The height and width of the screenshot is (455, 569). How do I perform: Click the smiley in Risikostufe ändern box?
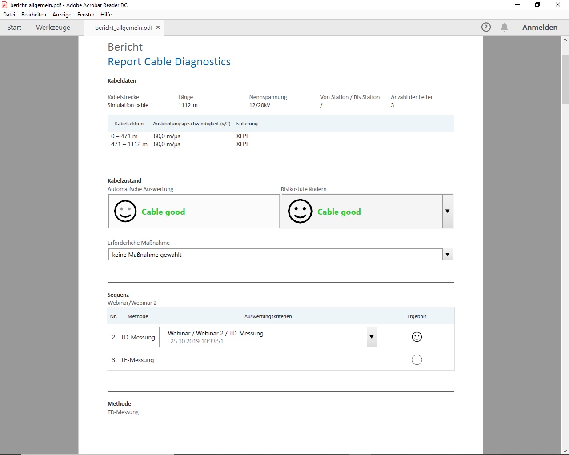[x=300, y=211]
